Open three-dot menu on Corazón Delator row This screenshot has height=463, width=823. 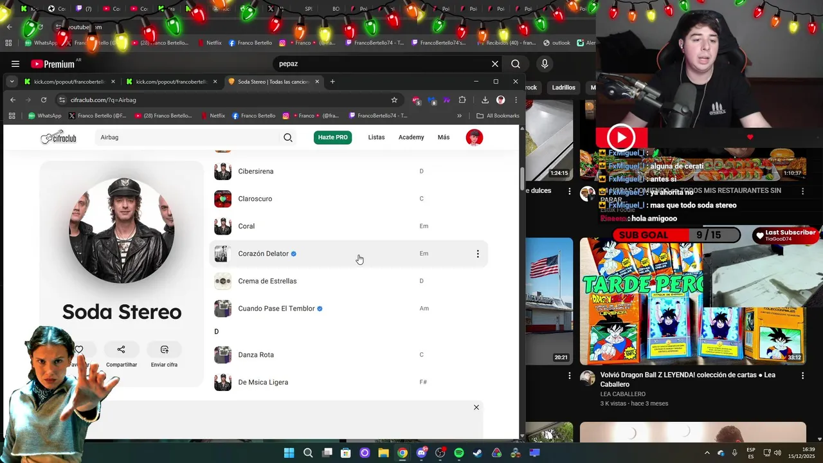pyautogui.click(x=478, y=254)
